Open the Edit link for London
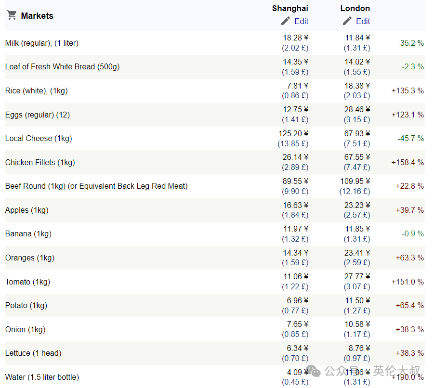The image size is (434, 388). [x=363, y=21]
